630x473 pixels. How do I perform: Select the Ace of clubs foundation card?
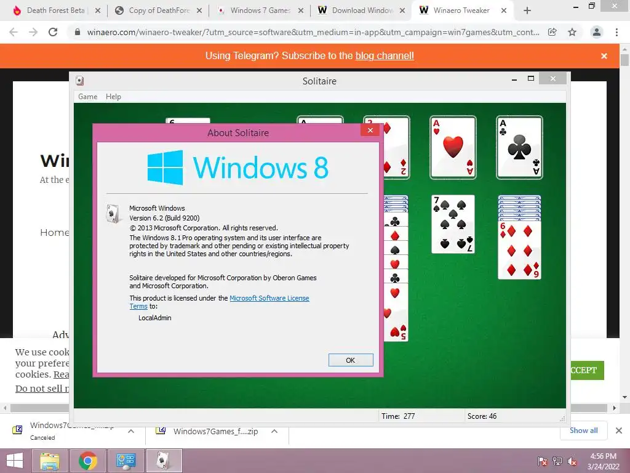pyautogui.click(x=519, y=147)
